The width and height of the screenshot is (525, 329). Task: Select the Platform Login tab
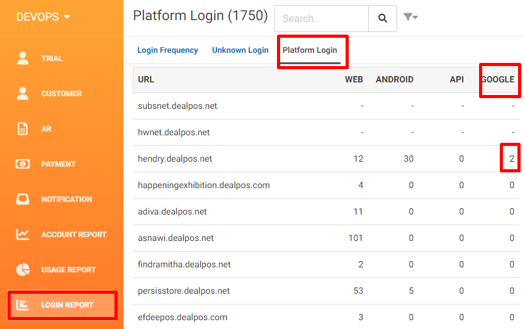[x=310, y=50]
